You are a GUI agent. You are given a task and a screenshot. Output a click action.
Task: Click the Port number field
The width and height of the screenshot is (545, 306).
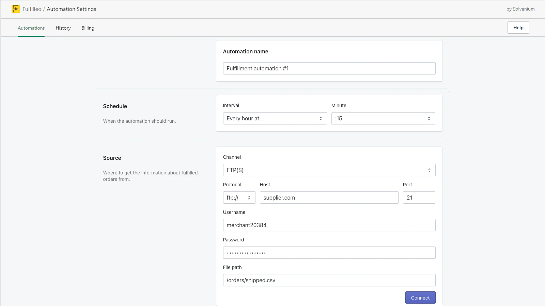click(x=419, y=198)
